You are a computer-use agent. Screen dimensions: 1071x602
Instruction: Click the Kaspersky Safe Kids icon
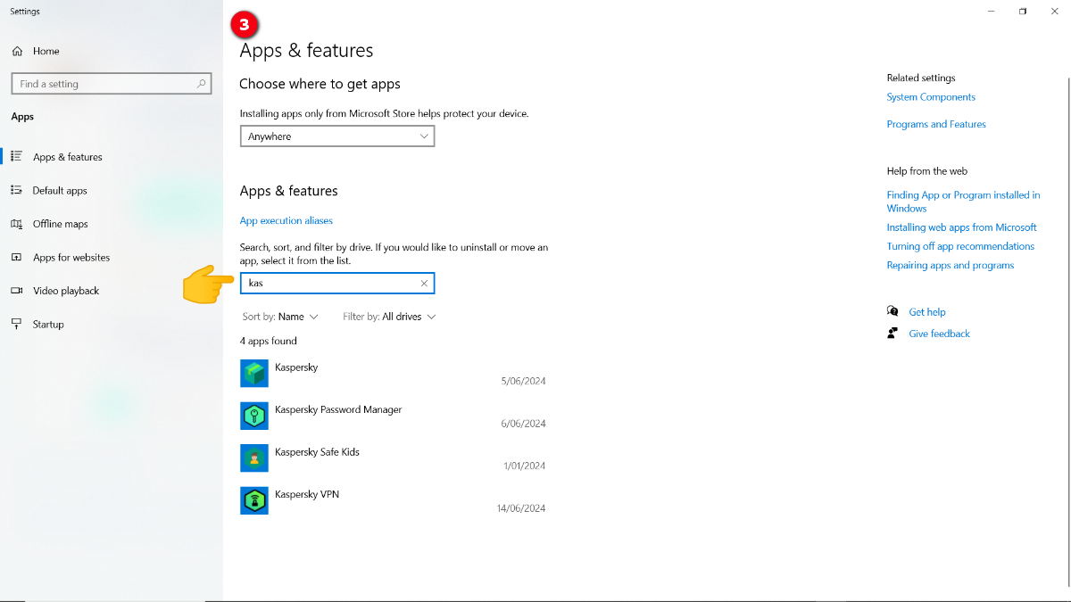pyautogui.click(x=254, y=458)
